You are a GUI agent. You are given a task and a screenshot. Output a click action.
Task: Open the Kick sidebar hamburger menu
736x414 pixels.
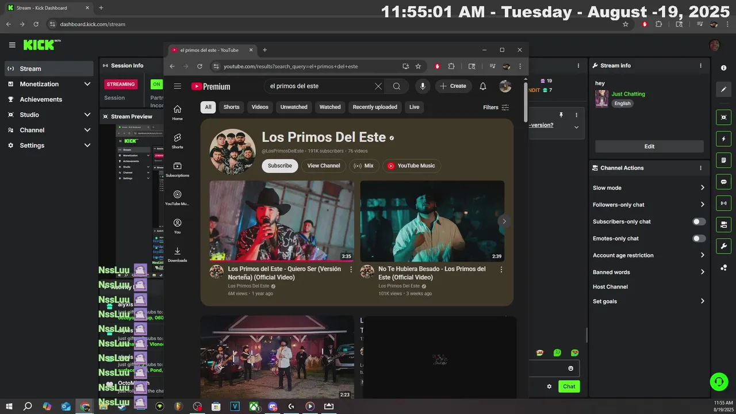coord(12,45)
